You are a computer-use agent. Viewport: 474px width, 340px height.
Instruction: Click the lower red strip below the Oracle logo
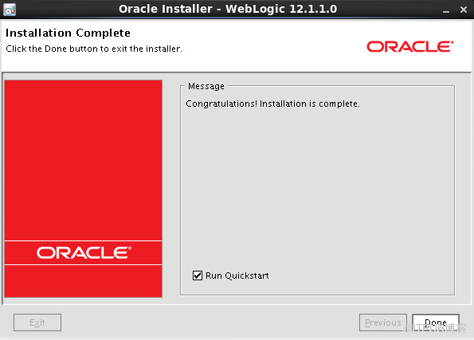point(84,281)
